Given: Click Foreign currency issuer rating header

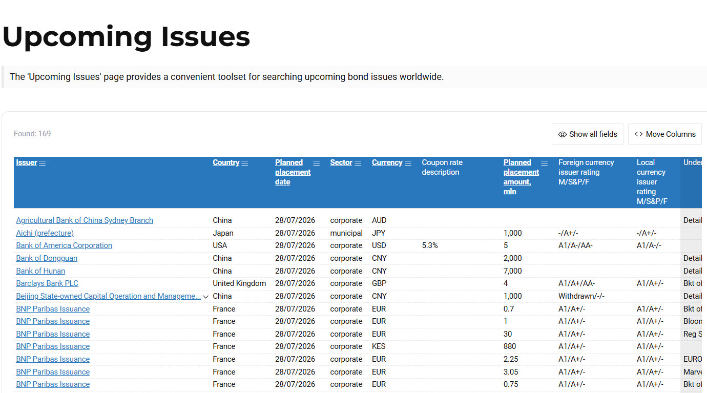Looking at the screenshot, I should tap(586, 172).
